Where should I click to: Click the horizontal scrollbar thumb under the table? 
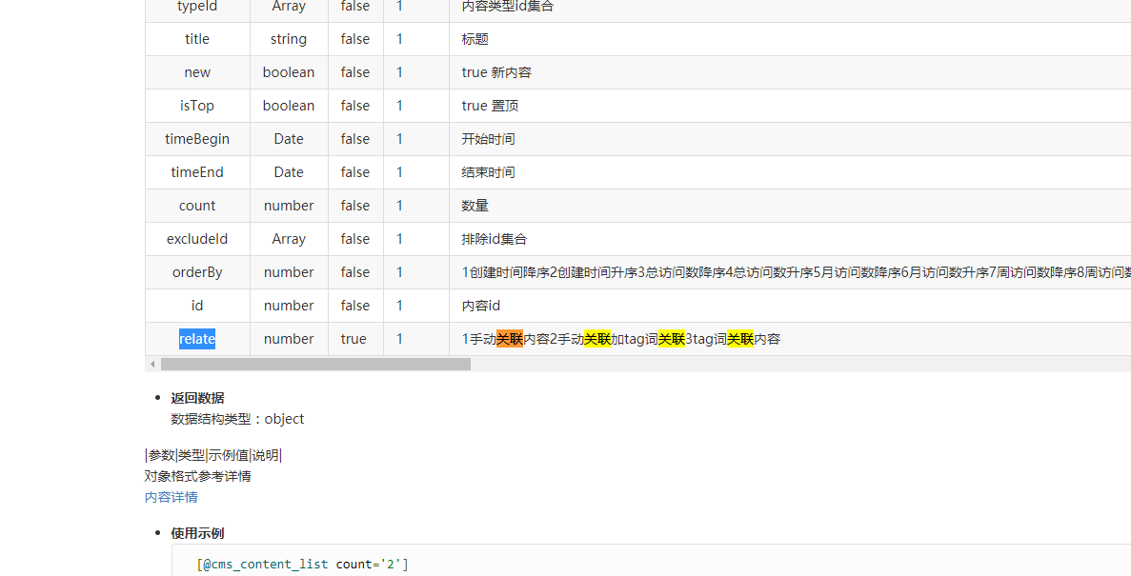click(x=315, y=364)
